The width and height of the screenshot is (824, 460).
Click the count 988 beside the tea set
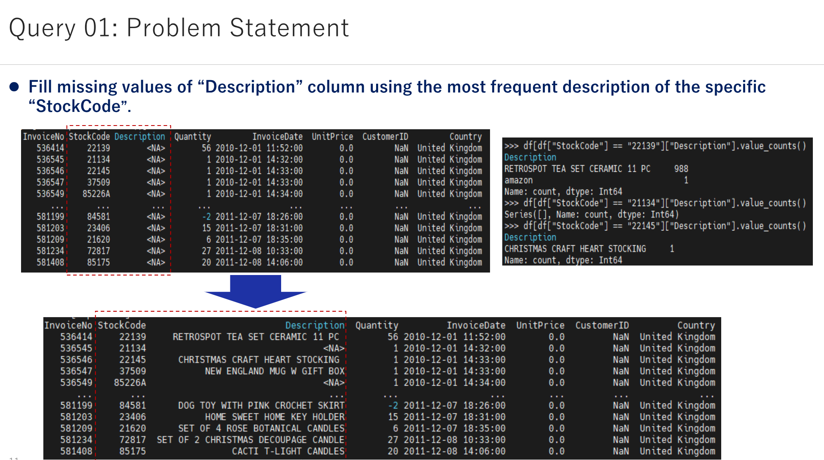(x=681, y=168)
